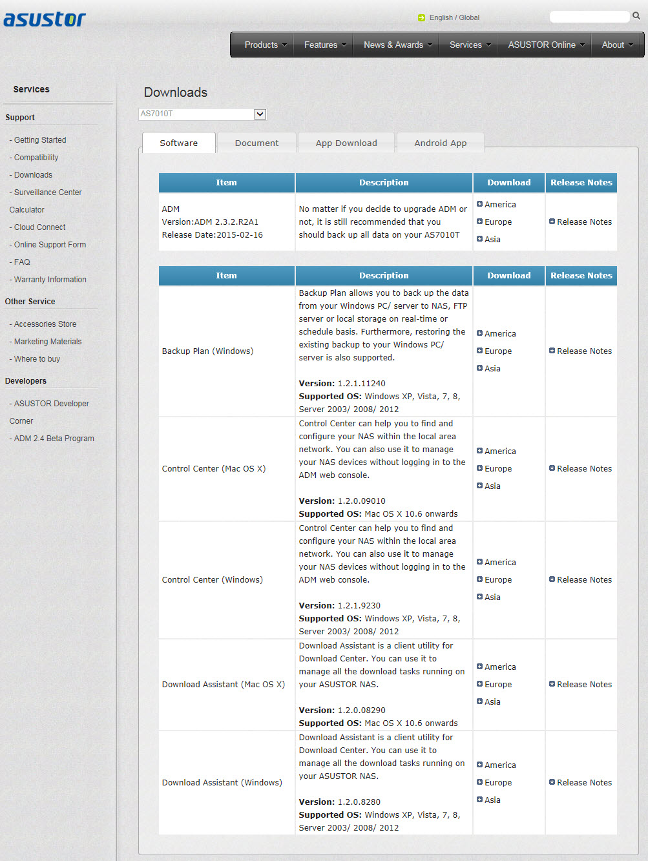Click the search input field

tap(589, 17)
